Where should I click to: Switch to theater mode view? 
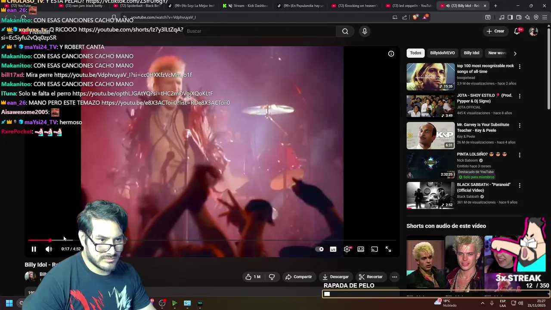(361, 249)
